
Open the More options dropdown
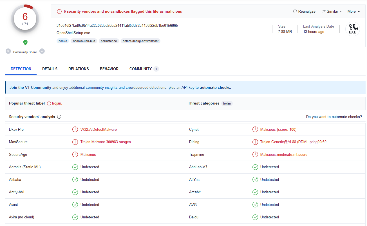(x=353, y=11)
